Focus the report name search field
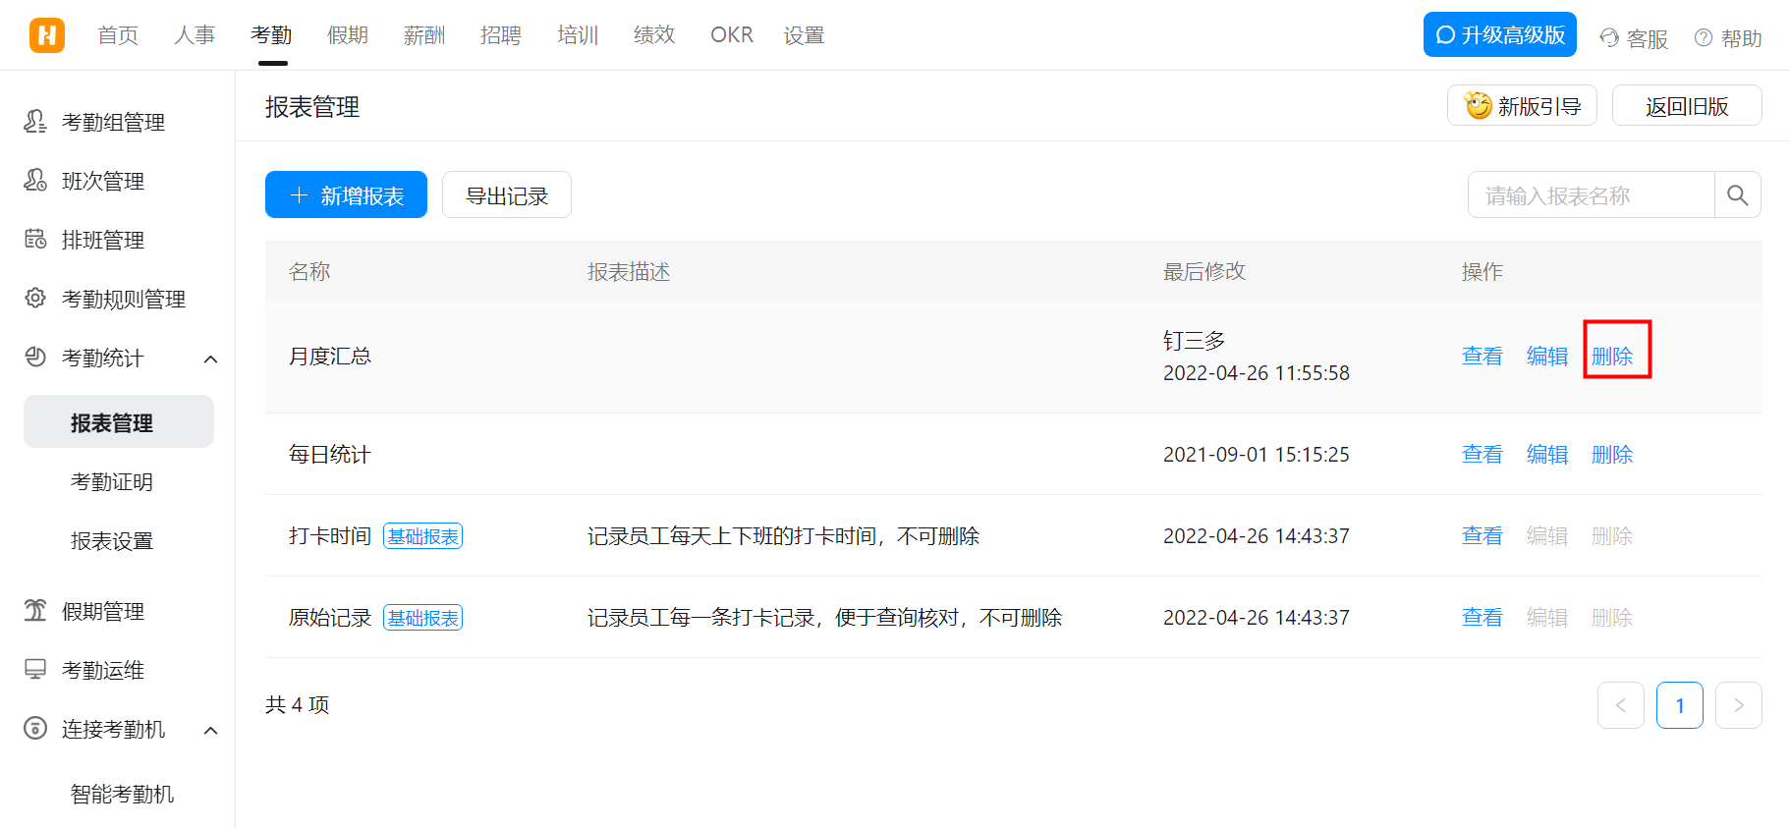The image size is (1790, 828). tap(1591, 195)
